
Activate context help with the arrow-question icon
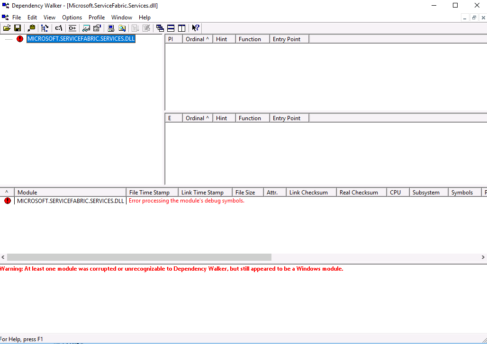pos(195,28)
